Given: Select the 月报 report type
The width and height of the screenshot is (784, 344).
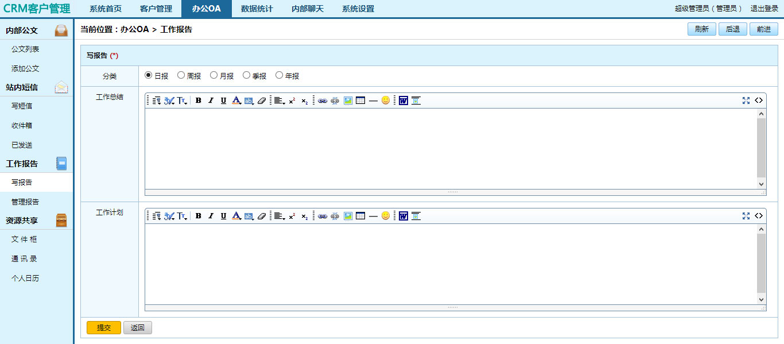Looking at the screenshot, I should point(214,75).
